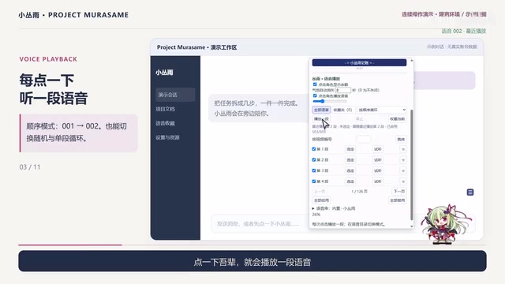Switch to the 收藏夹 (0) tab
Screen dimensions: 505x284
pos(343,110)
